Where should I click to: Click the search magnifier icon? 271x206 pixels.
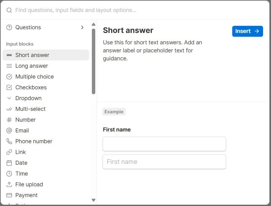coord(9,10)
